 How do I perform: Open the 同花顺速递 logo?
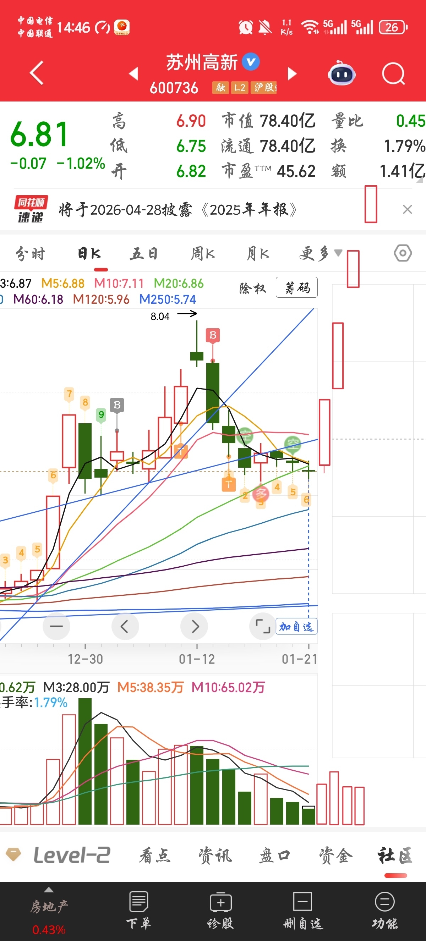coord(31,209)
